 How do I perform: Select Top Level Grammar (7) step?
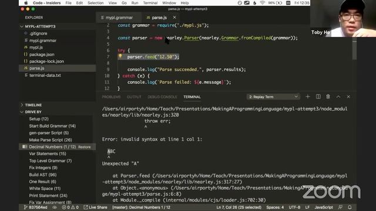point(51,161)
